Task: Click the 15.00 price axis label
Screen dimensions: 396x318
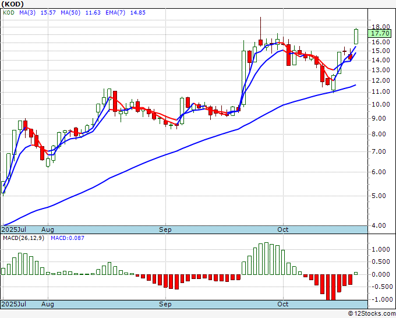Action: click(381, 51)
